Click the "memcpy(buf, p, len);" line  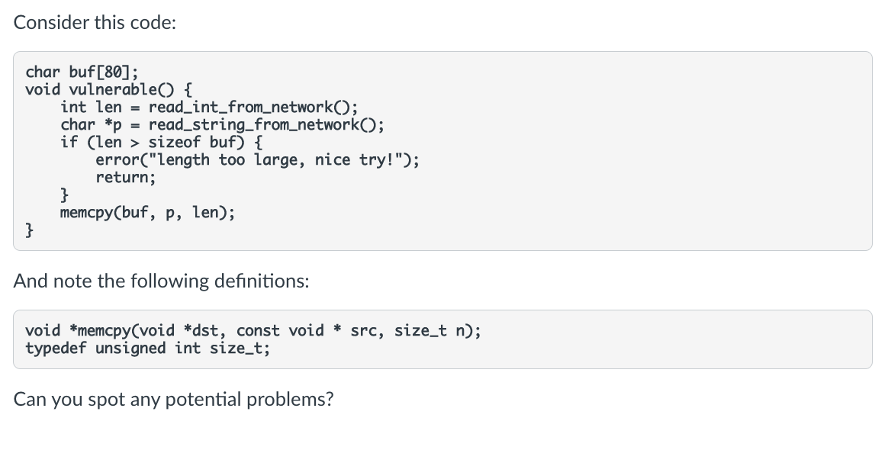point(147,213)
